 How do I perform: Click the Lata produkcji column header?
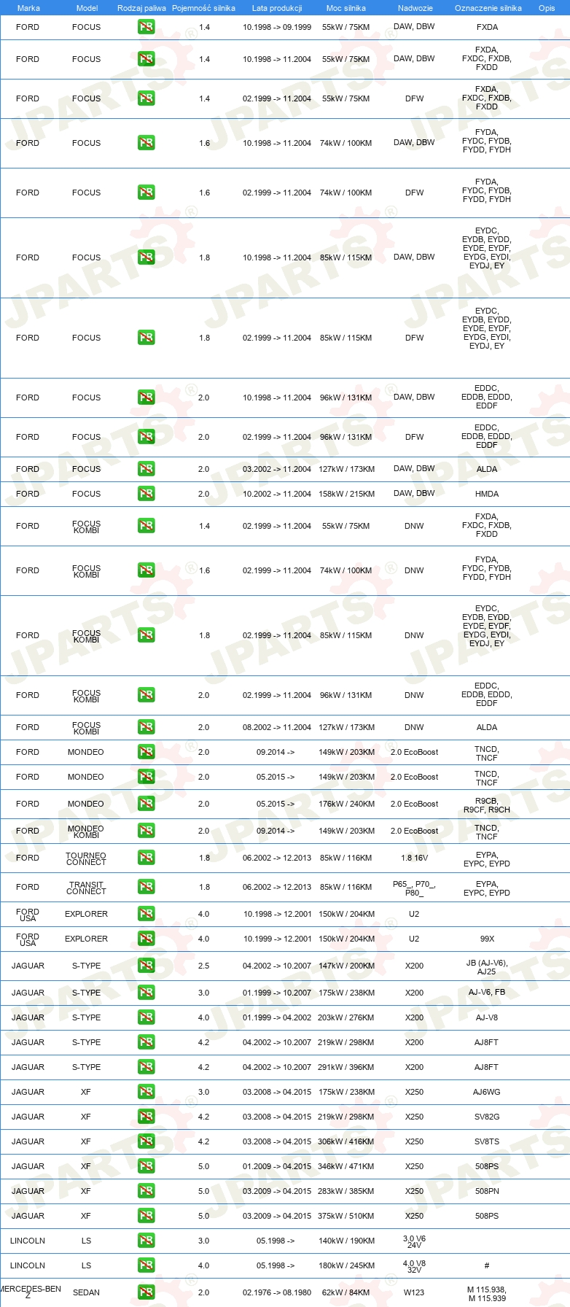[x=277, y=8]
